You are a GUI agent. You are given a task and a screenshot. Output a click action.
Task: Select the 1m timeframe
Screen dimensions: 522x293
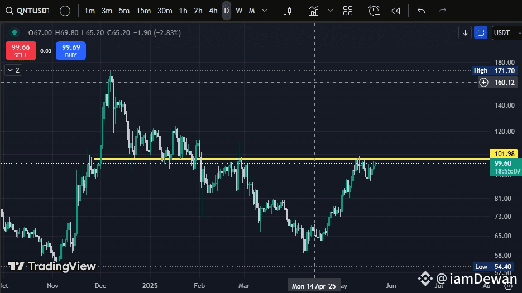coord(89,11)
